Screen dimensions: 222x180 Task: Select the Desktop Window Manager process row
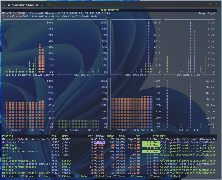point(109,167)
